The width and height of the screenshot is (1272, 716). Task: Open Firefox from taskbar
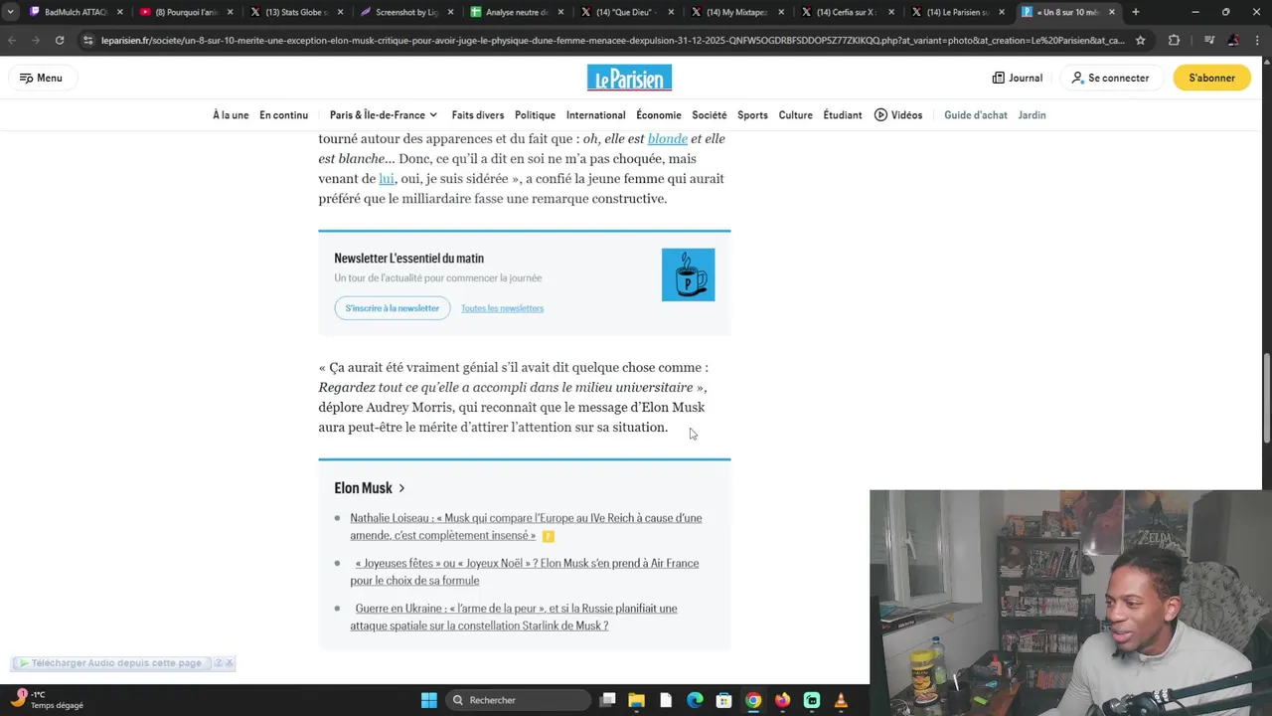(x=782, y=700)
